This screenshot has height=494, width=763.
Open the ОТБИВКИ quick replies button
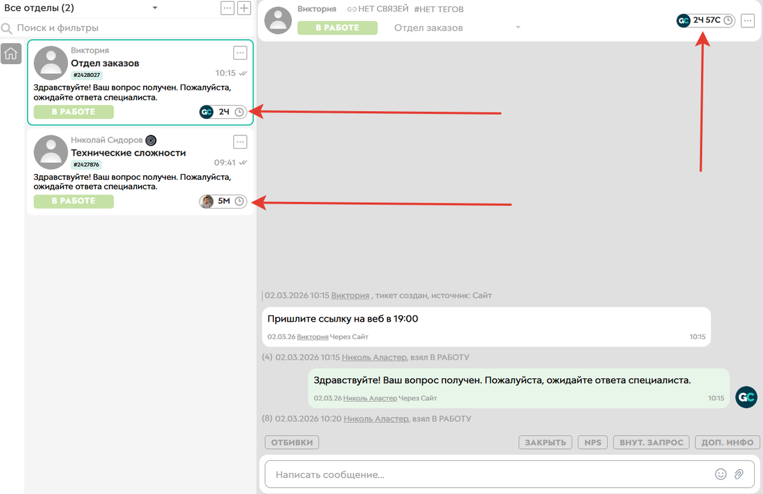[x=292, y=443]
